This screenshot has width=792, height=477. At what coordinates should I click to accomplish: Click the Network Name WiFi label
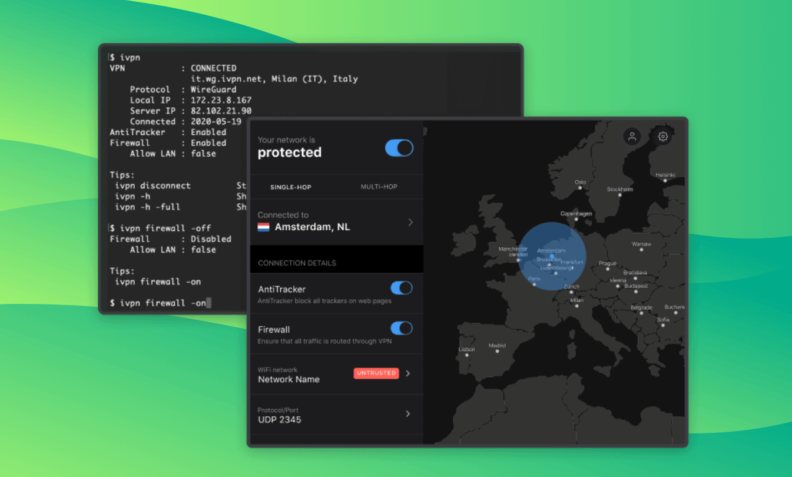pos(289,379)
